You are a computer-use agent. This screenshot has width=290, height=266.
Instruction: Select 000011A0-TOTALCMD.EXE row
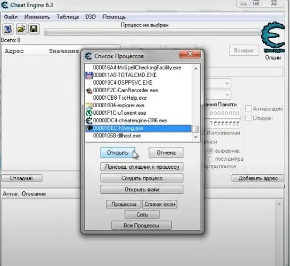pyautogui.click(x=139, y=75)
